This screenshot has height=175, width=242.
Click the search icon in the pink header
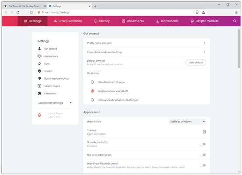[x=235, y=21]
